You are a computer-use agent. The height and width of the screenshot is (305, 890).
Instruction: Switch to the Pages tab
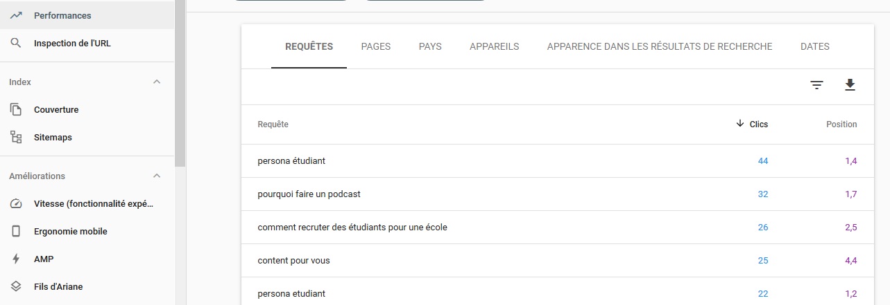(376, 47)
